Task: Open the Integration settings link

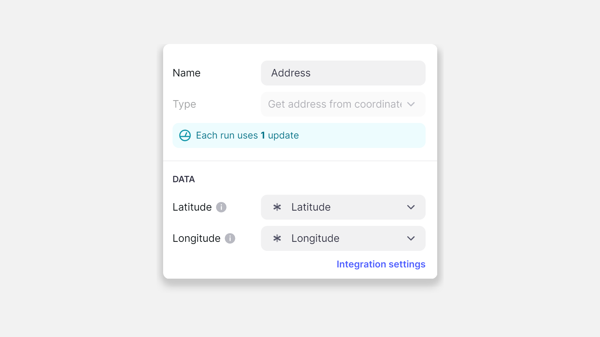Action: (381, 264)
